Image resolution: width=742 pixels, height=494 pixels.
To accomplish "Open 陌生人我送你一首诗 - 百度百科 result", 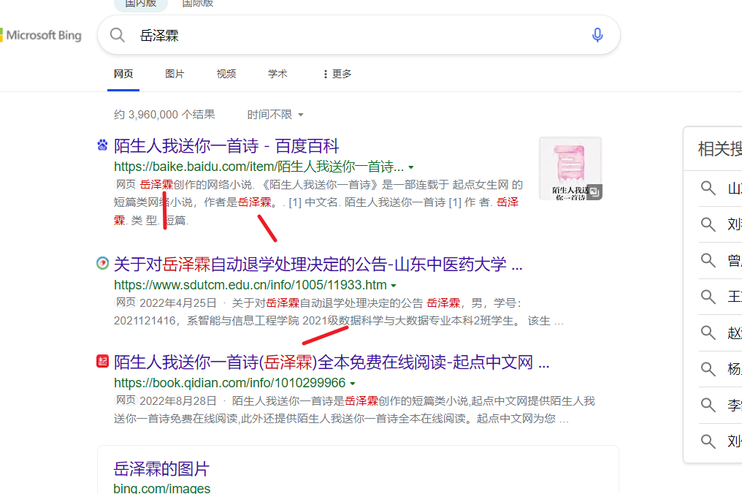I will (226, 146).
